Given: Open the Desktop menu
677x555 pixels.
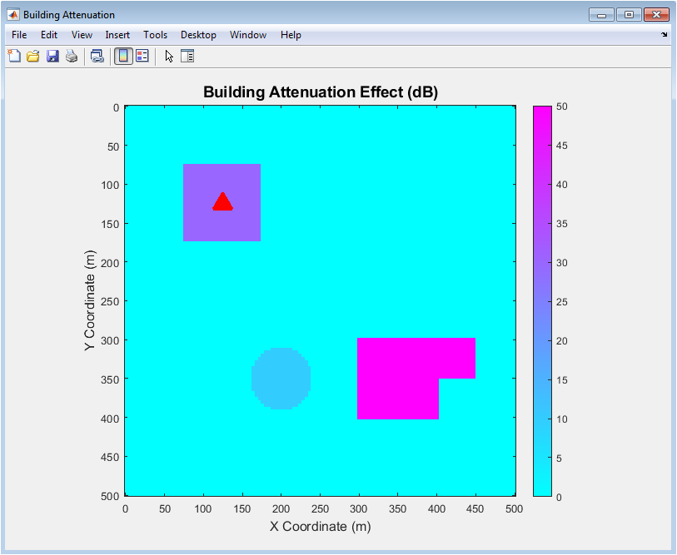Looking at the screenshot, I should (x=198, y=35).
